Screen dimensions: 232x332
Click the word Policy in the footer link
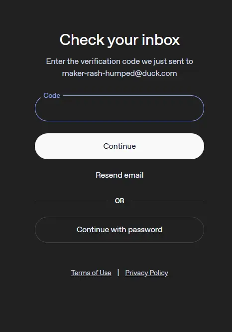159,273
